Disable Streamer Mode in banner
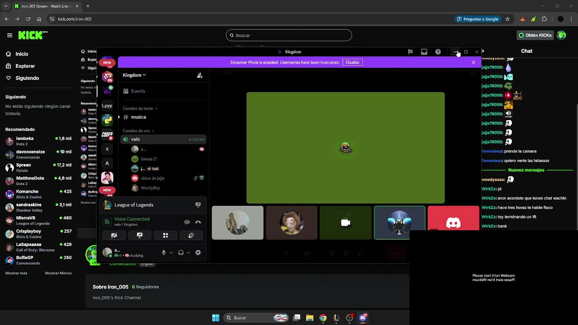This screenshot has height=325, width=578. 353,62
